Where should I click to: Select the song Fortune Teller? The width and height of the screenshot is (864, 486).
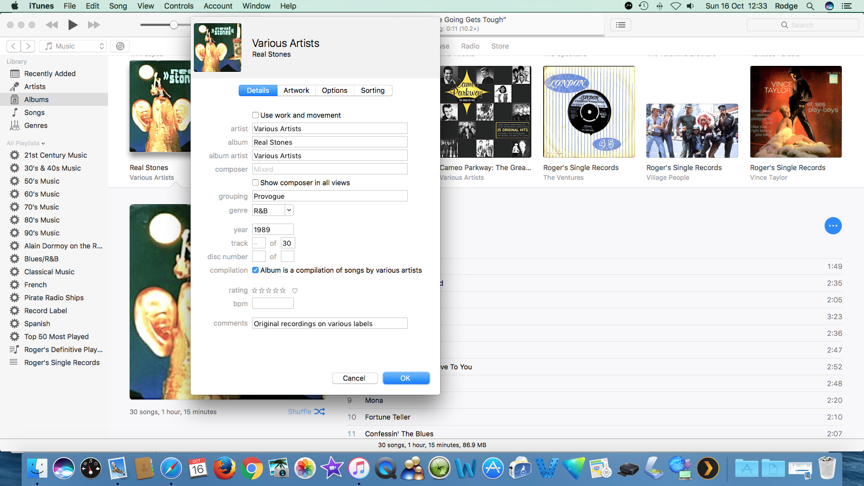pyautogui.click(x=388, y=417)
